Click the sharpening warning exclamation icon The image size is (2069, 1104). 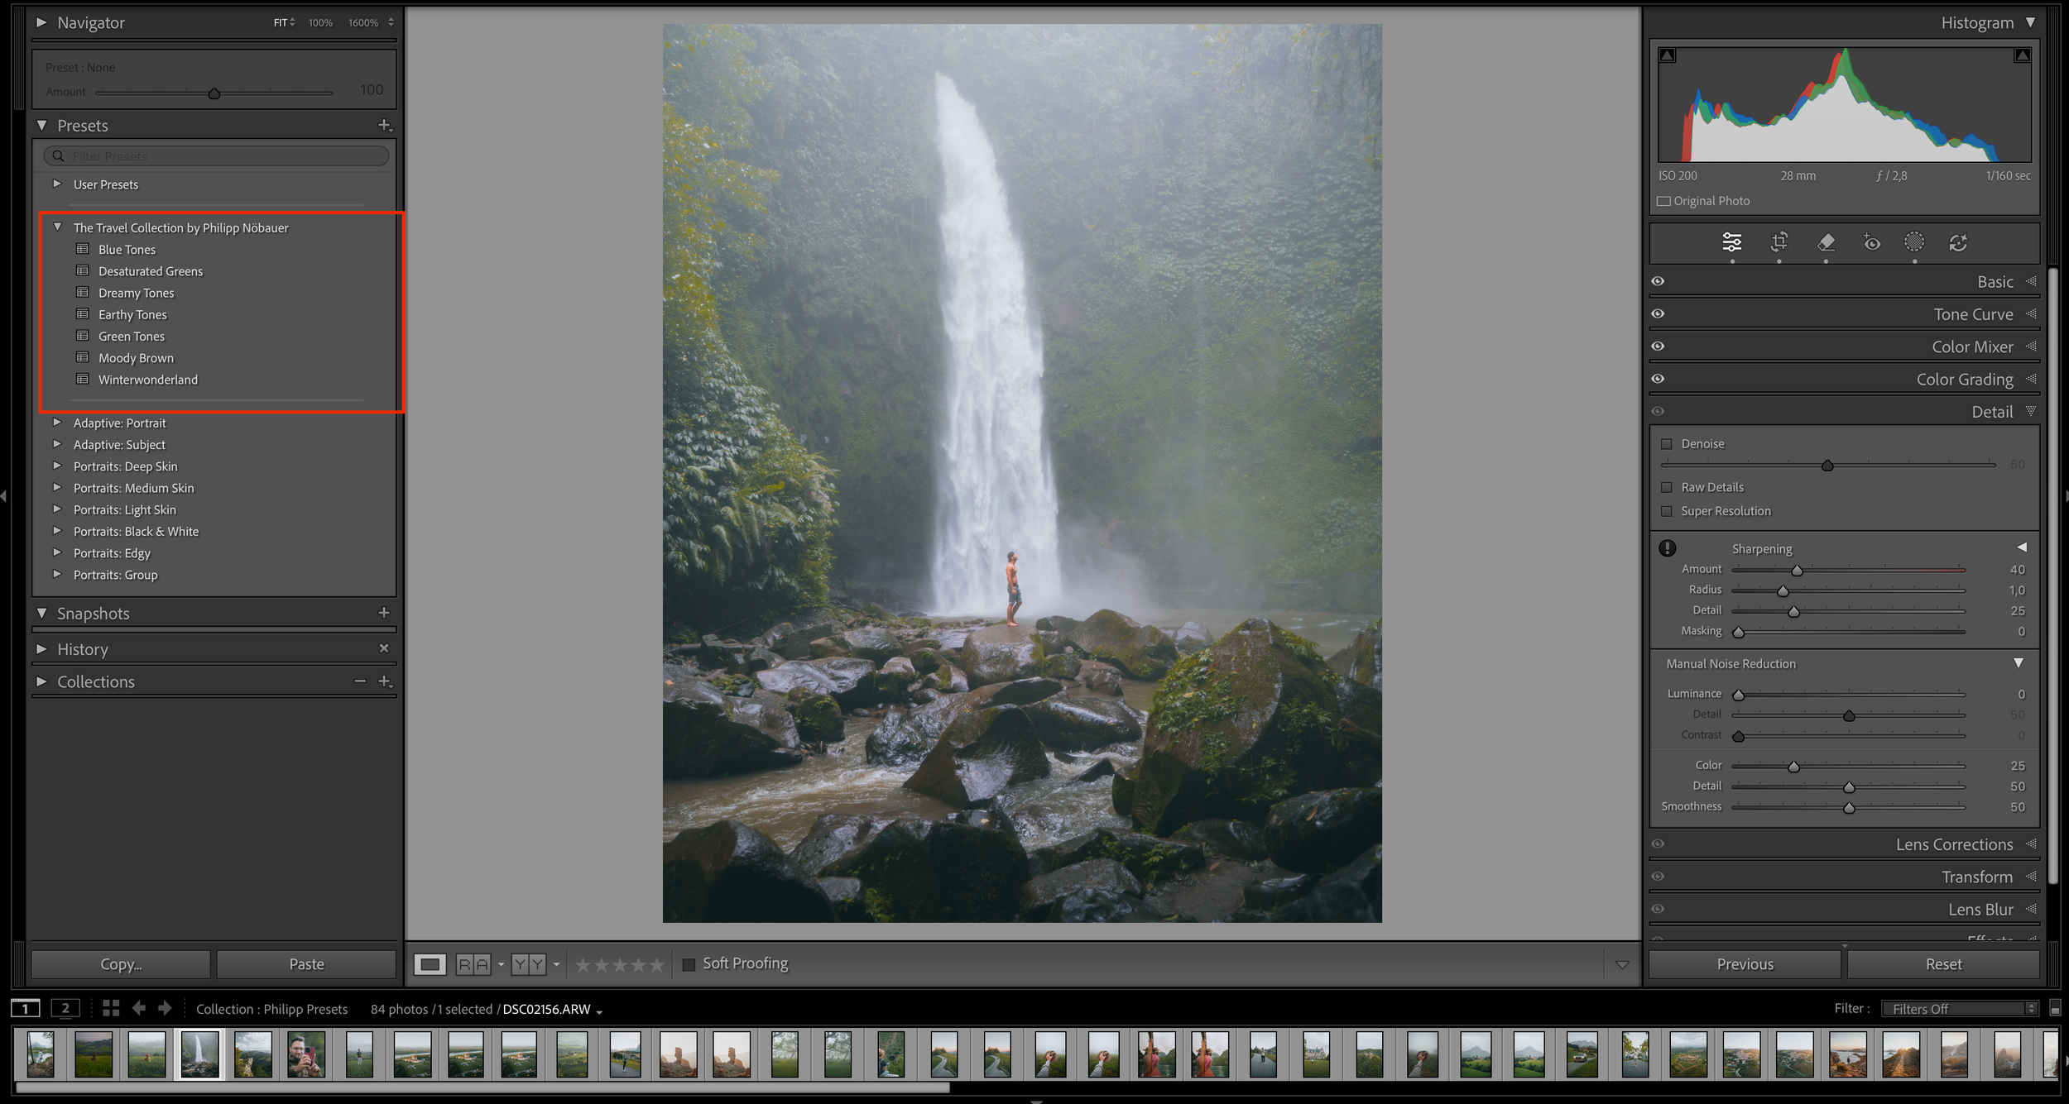pos(1668,548)
